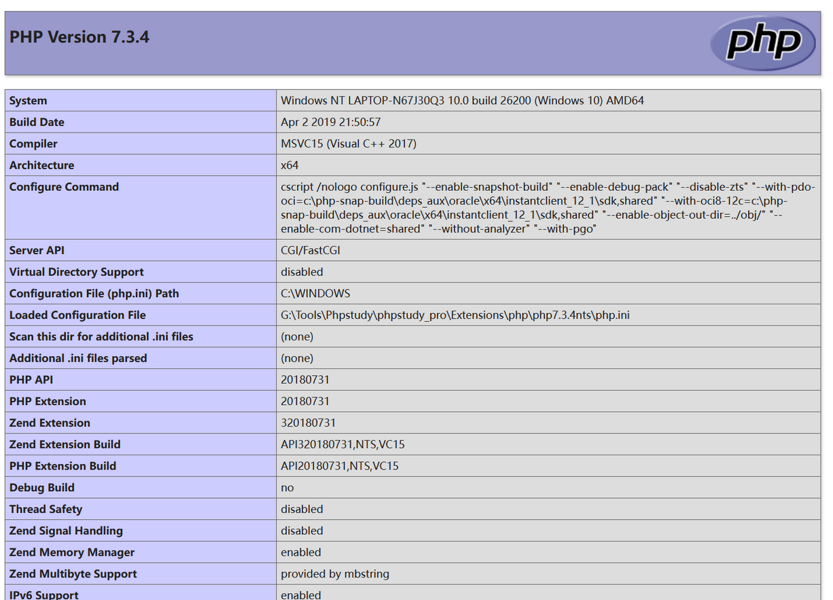Image resolution: width=833 pixels, height=600 pixels.
Task: Select the 'x64' architecture value
Action: 289,165
